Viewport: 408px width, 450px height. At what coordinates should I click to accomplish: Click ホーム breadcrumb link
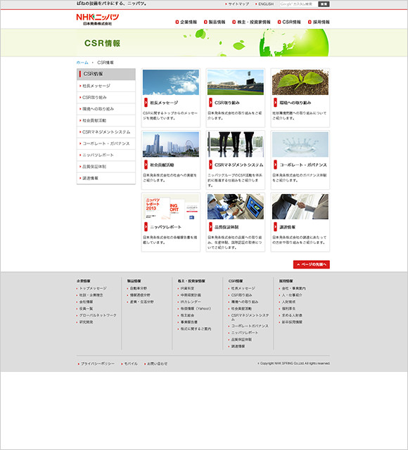pyautogui.click(x=82, y=63)
